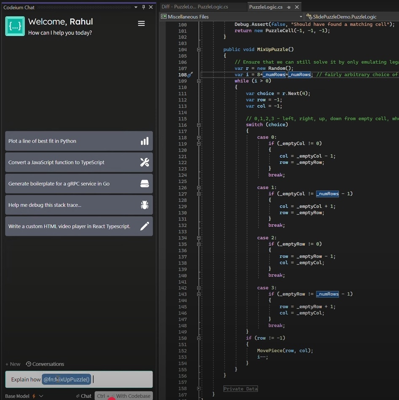Screen dimensions: 399x400
Task: Open the Codeium hamburger menu
Action: (x=141, y=24)
